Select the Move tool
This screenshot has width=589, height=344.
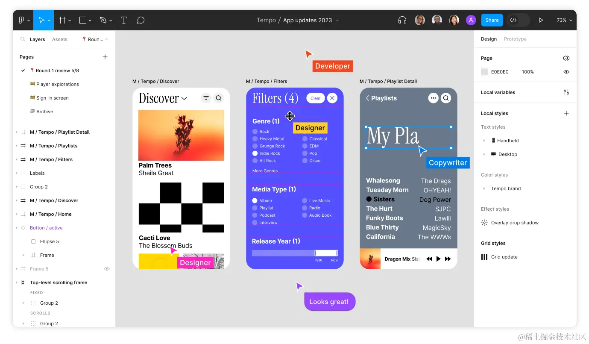tap(41, 20)
